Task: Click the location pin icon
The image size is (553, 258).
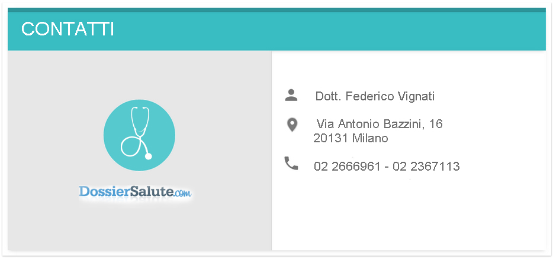Action: pos(292,125)
